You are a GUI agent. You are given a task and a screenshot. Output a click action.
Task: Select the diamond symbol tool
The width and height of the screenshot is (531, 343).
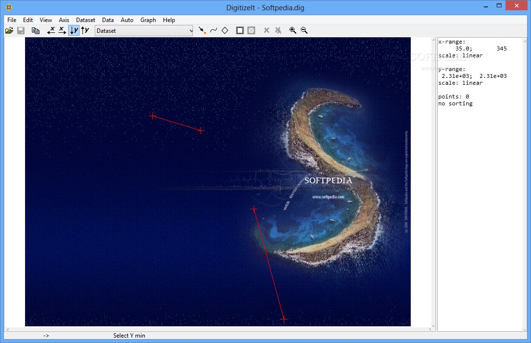225,30
